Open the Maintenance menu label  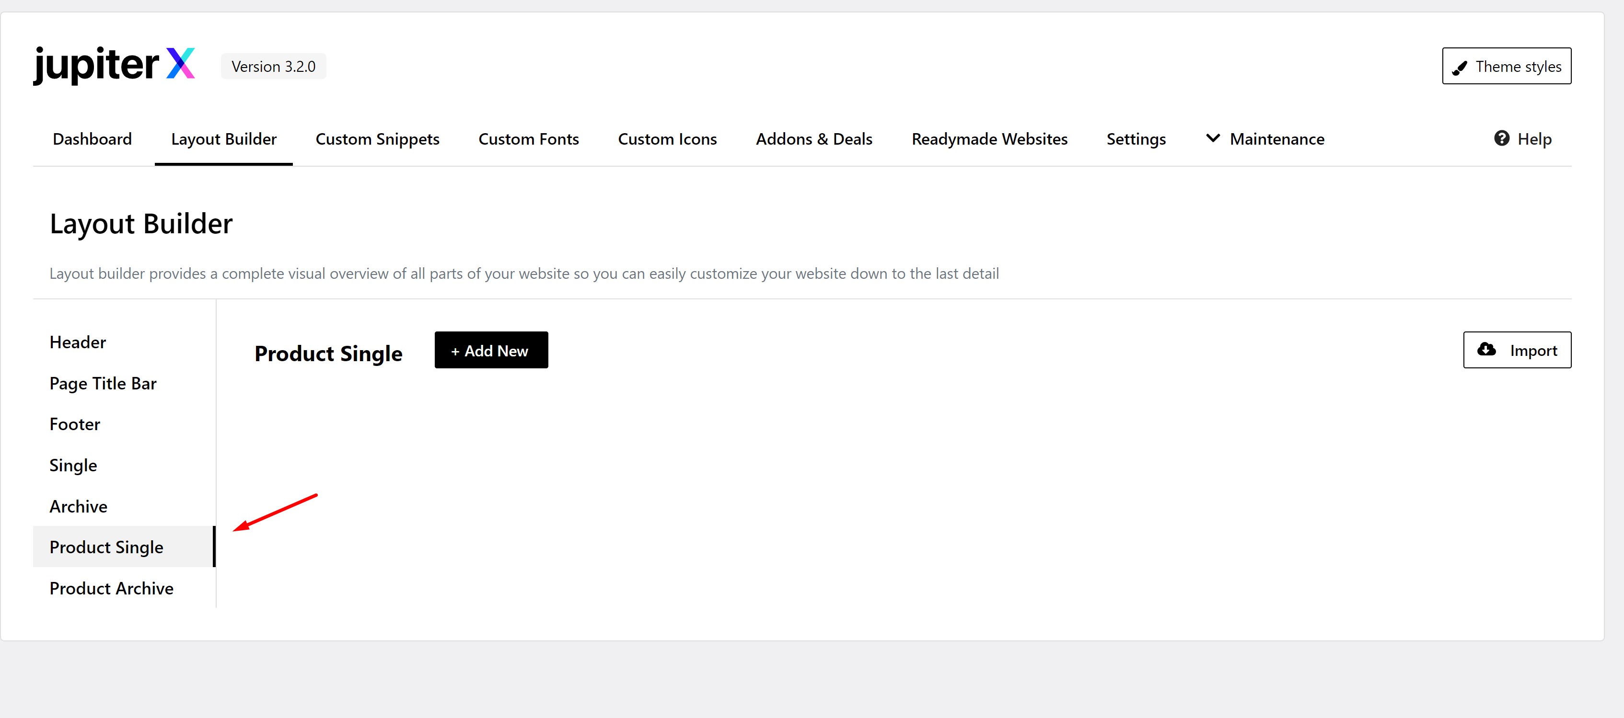coord(1276,138)
